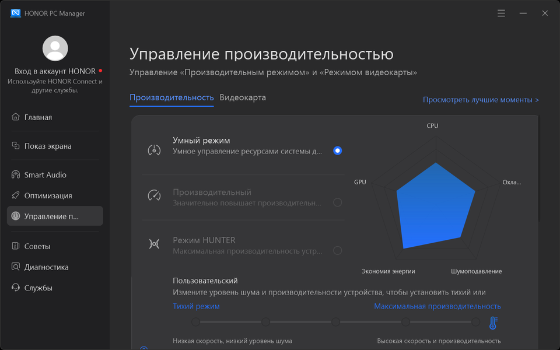Screen dimensions: 560x350
Task: Click the Шумоподавление chart label
Action: point(476,271)
